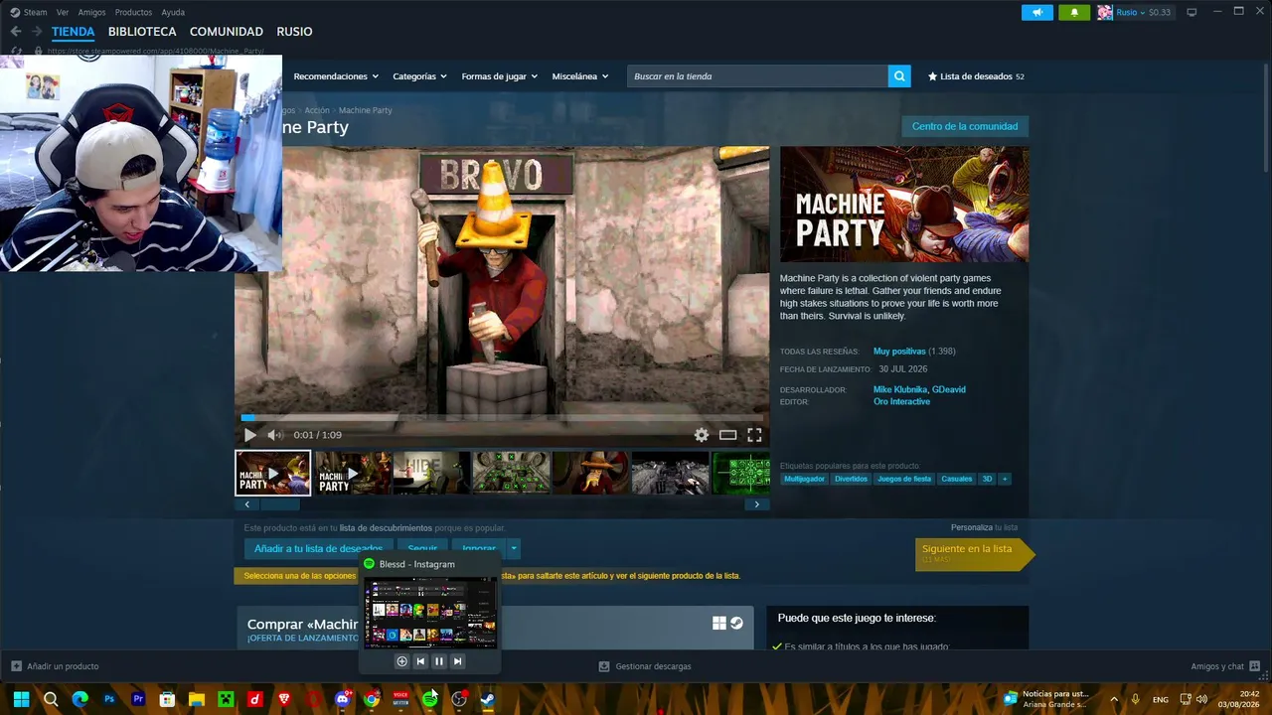Open the Ayuda menu

pos(173,12)
